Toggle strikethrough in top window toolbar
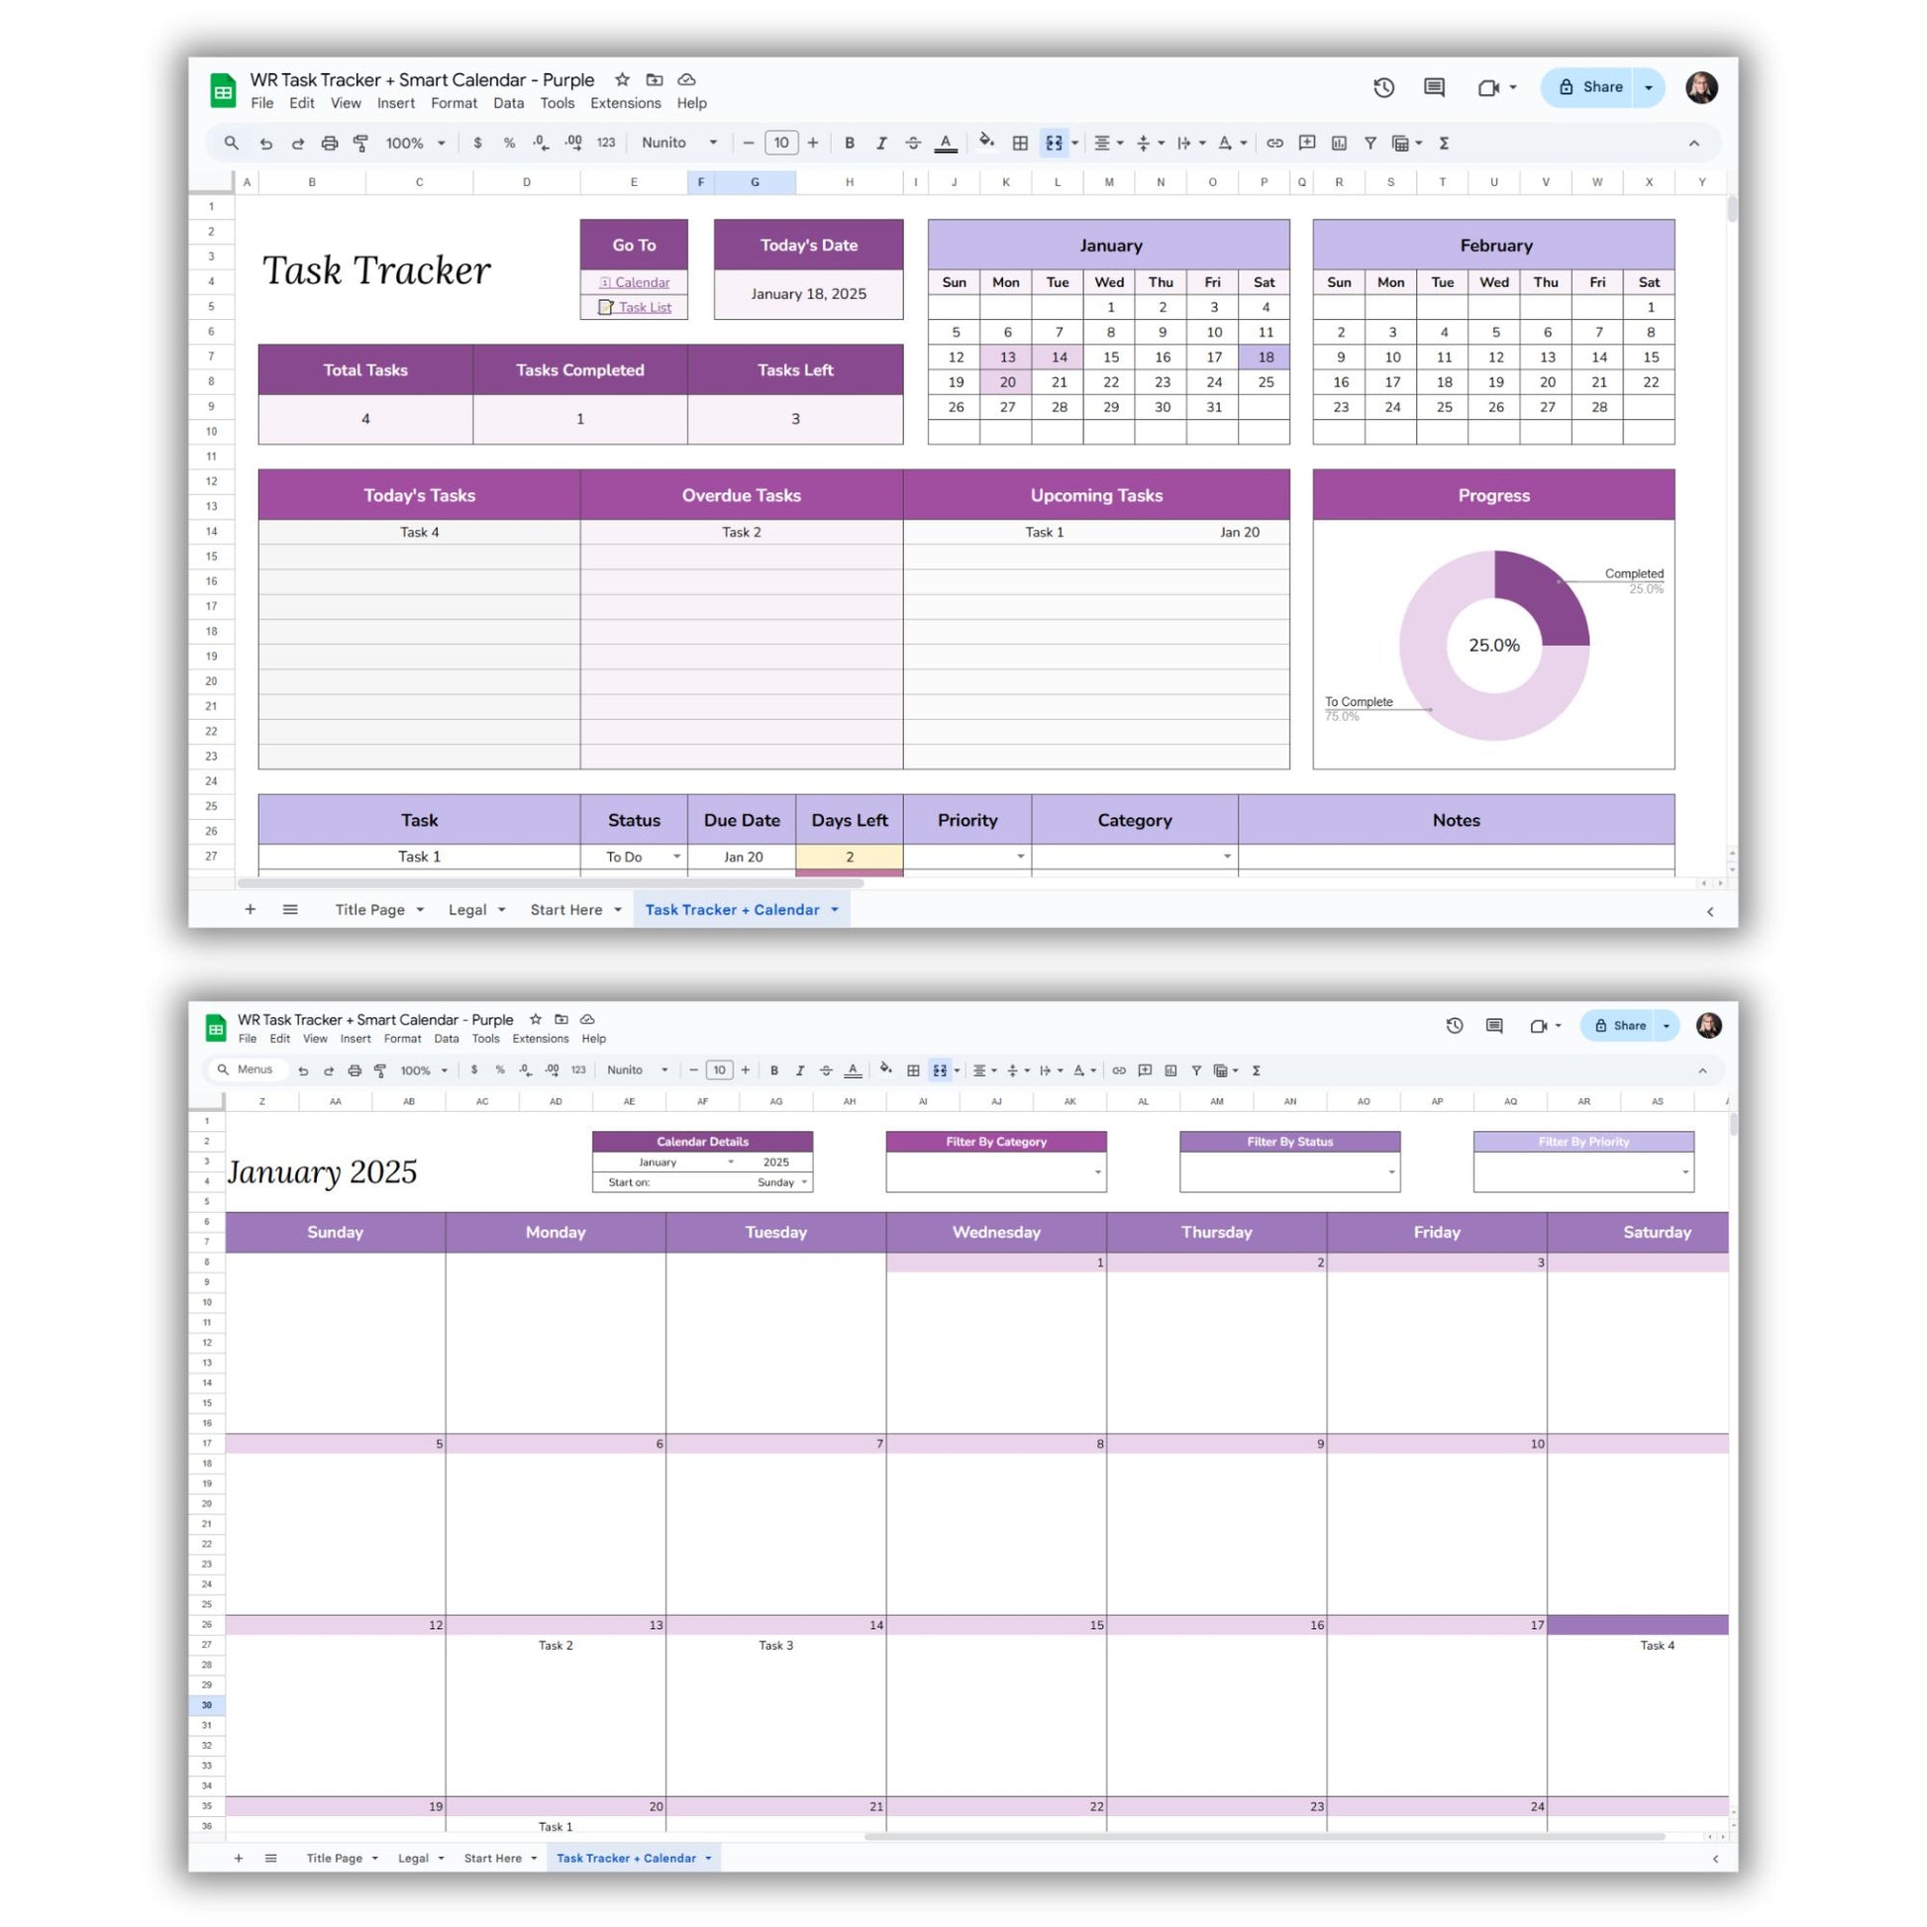This screenshot has width=1927, height=1927. 913,143
